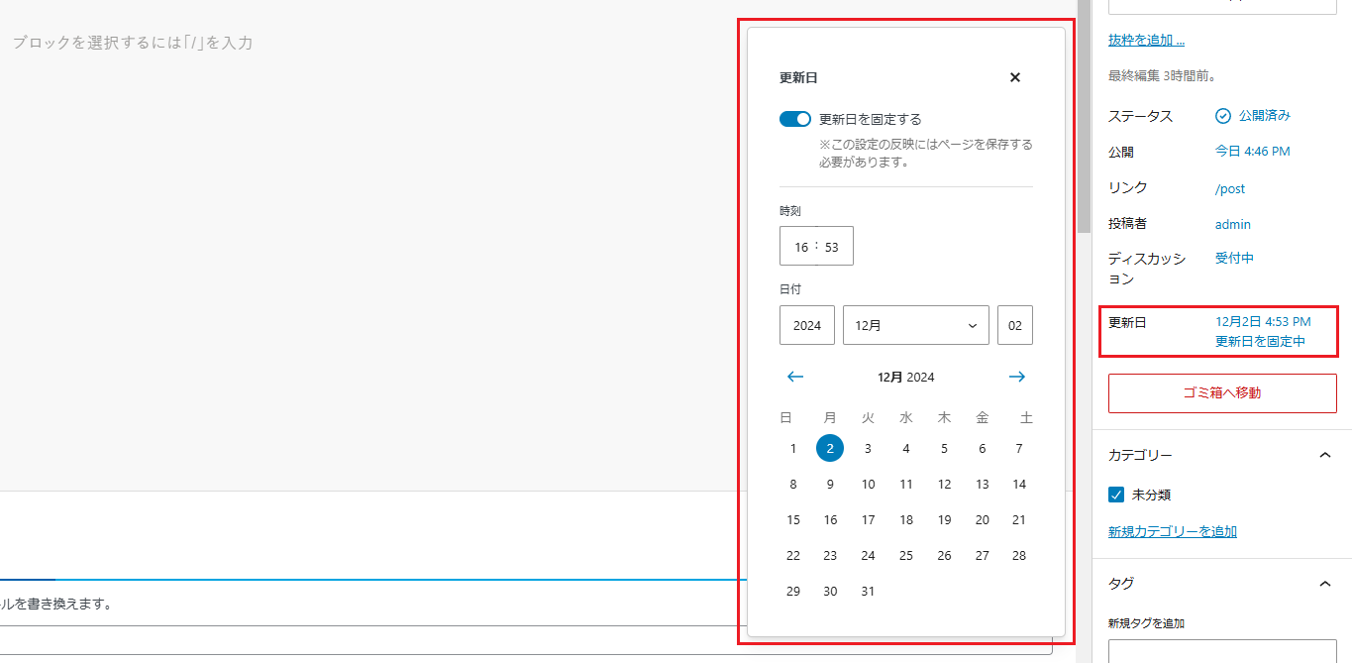Select December 26 in the calendar
Screen dimensions: 1352x663
click(944, 556)
